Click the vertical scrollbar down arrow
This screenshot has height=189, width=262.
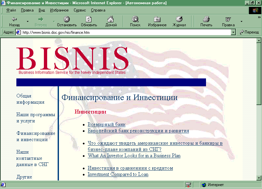tap(259, 178)
